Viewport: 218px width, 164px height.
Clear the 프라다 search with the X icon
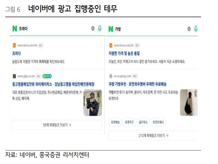(93, 29)
